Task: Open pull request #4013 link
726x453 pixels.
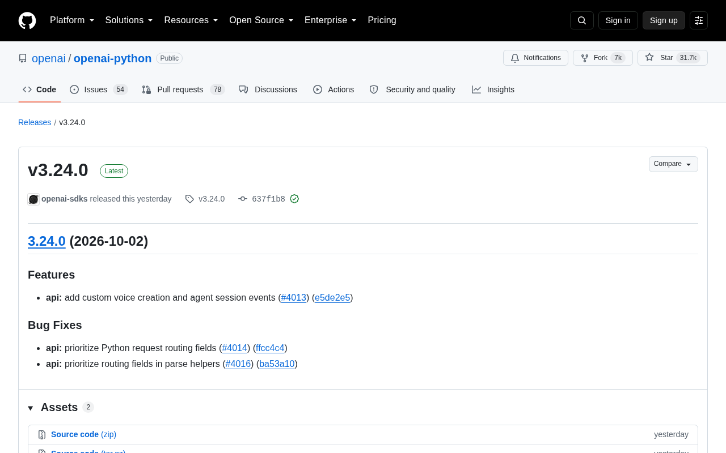Action: point(294,298)
